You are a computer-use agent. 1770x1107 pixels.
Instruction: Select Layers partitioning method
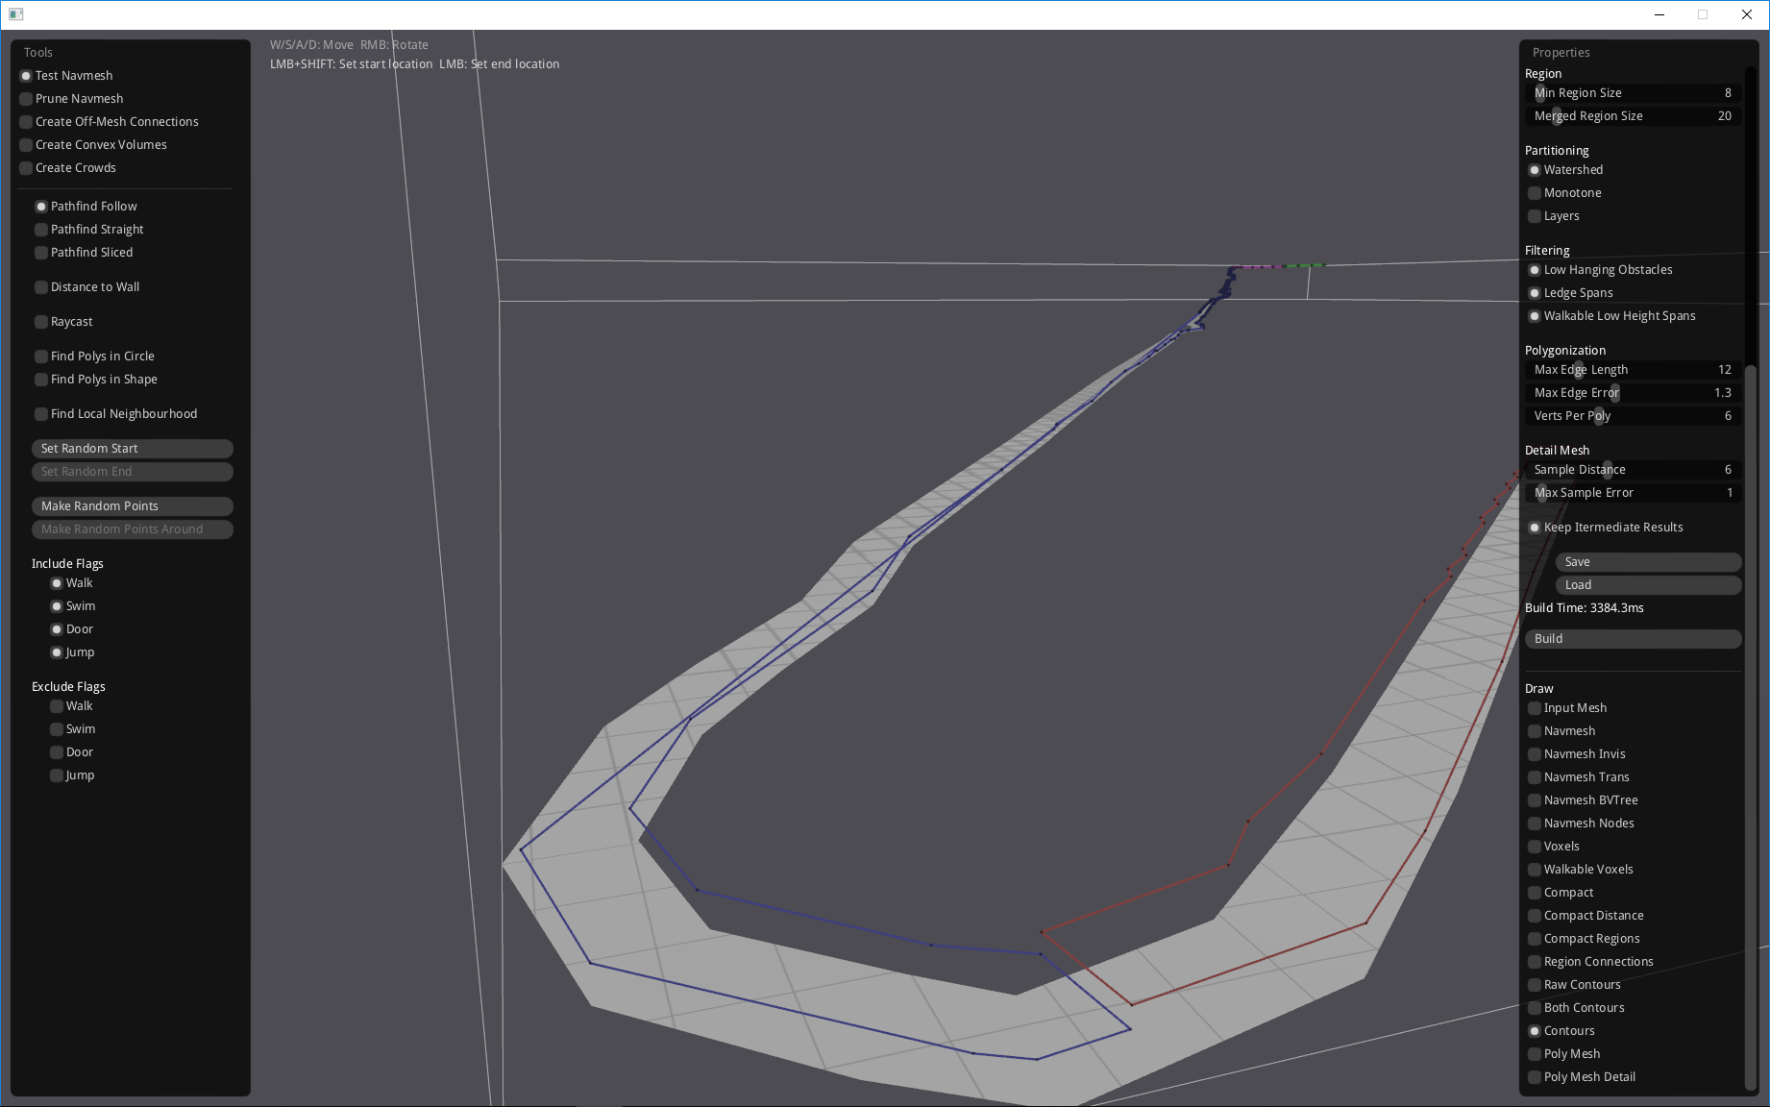pyautogui.click(x=1534, y=215)
